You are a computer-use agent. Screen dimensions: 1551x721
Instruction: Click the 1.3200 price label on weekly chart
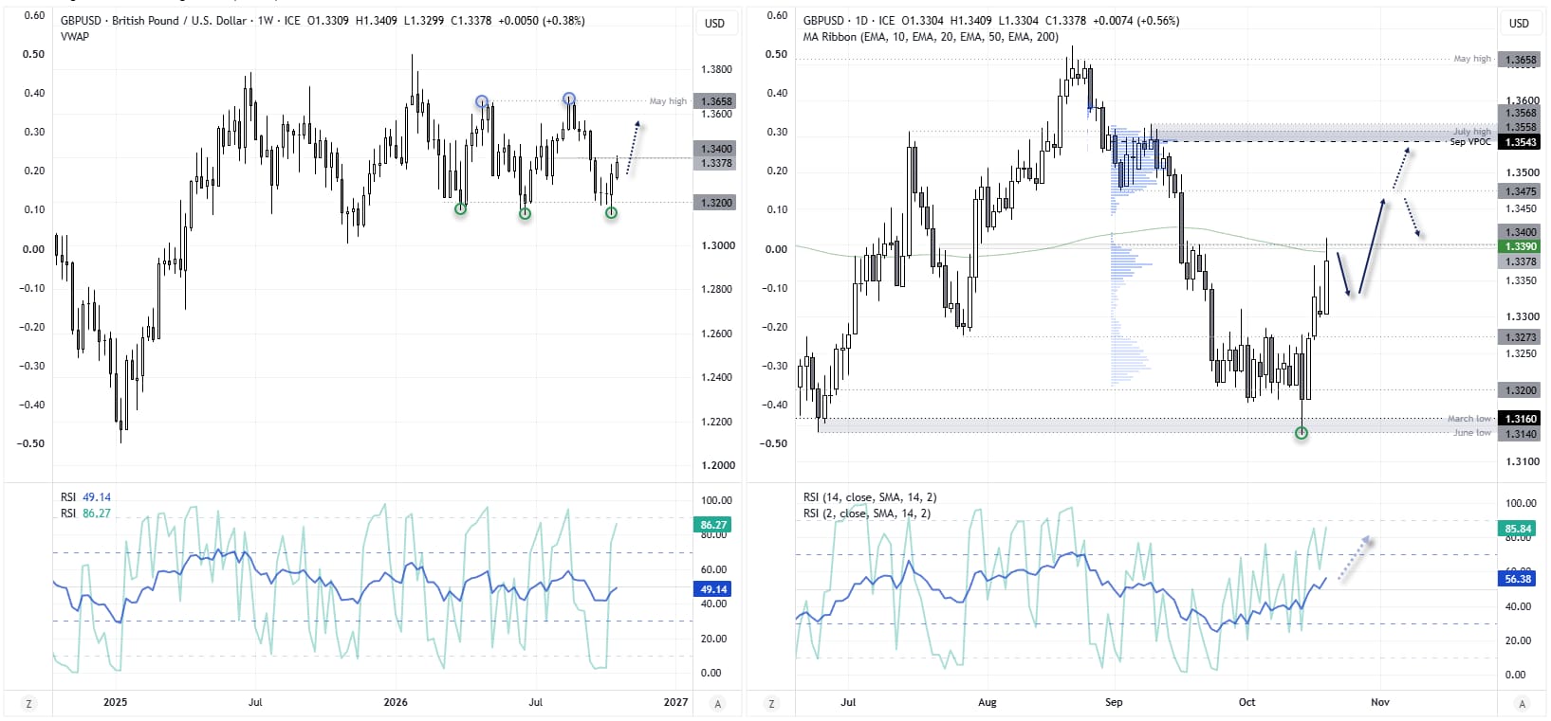(715, 203)
